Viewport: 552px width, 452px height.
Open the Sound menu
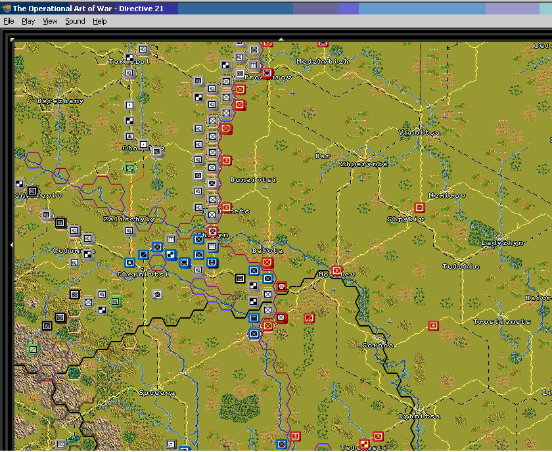coord(75,22)
